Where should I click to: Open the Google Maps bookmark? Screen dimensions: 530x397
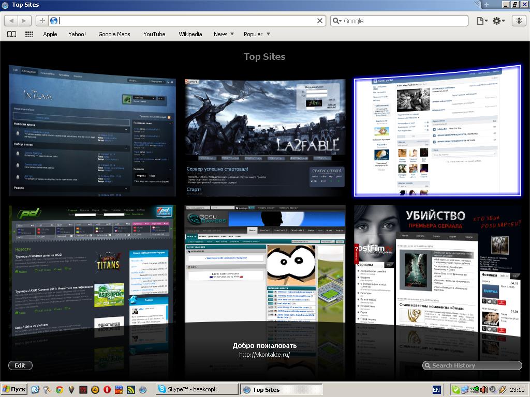coord(114,34)
